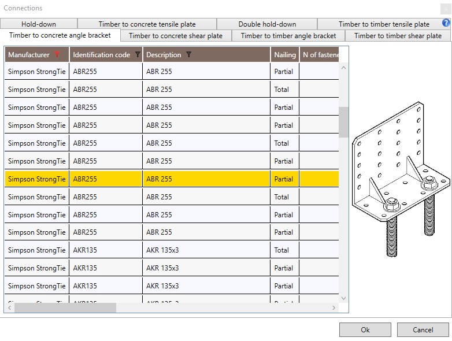Screen dimensions: 452x341
Task: Open Timber to timber shear plate tab
Action: (x=398, y=36)
